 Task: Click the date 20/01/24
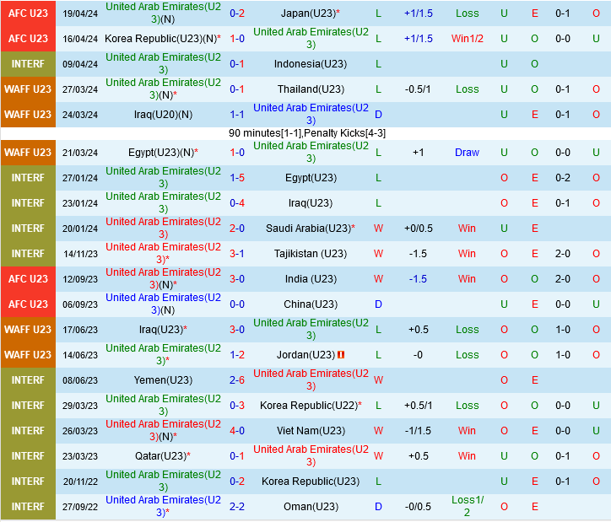80,229
